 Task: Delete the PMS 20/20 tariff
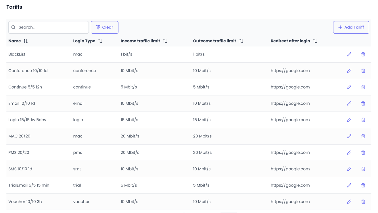pyautogui.click(x=363, y=153)
